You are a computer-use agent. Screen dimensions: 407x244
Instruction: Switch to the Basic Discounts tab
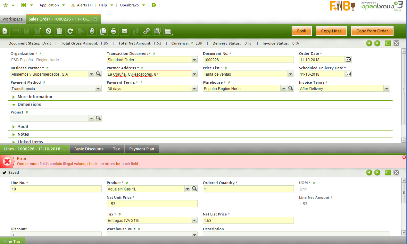click(x=89, y=149)
